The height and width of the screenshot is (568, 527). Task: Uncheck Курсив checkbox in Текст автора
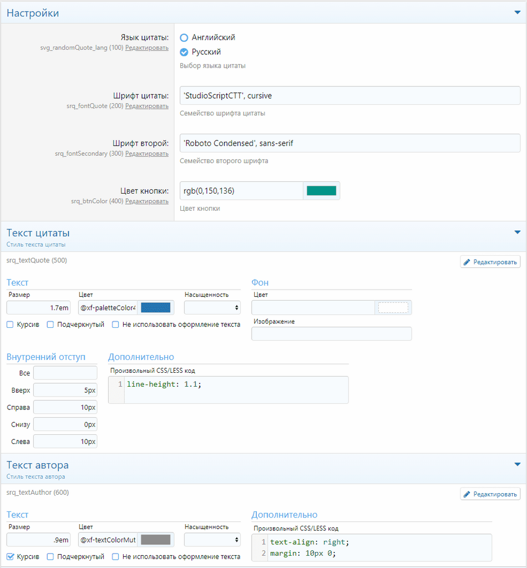click(x=10, y=556)
